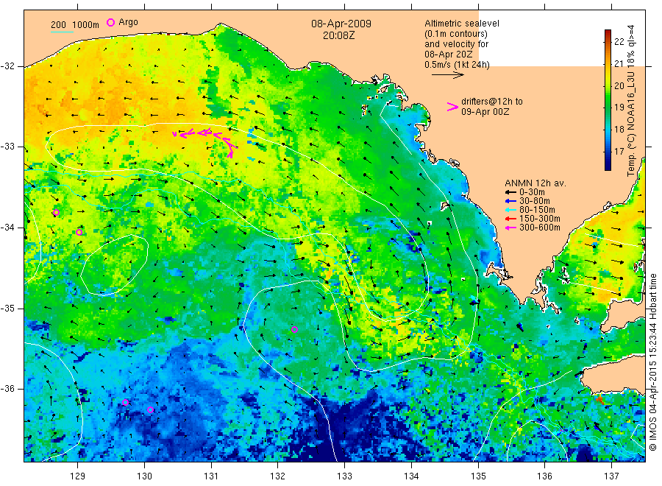The width and height of the screenshot is (662, 486).
Task: Click the '129' longitude axis label
Action: point(78,476)
